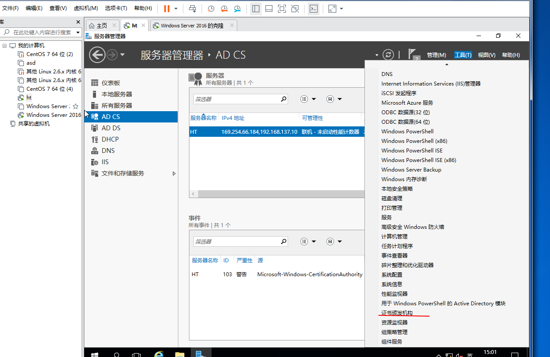This screenshot has width=550, height=357.
Task: Toggle the console view icon
Action: 314,9
